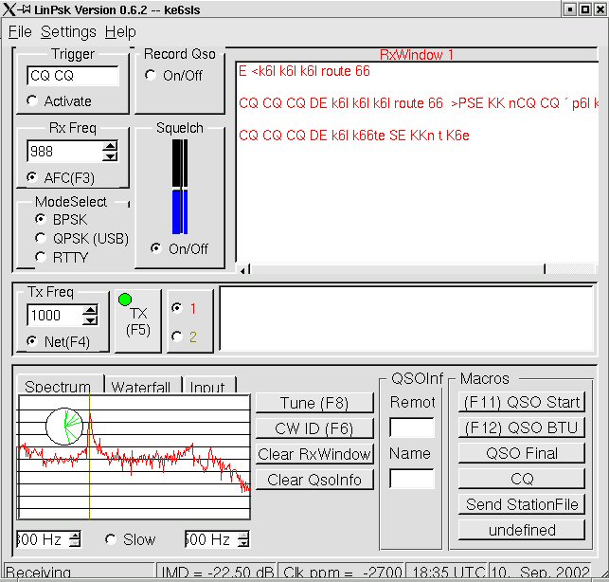Click the RxWindow horizontal scrollbar

pos(397,269)
